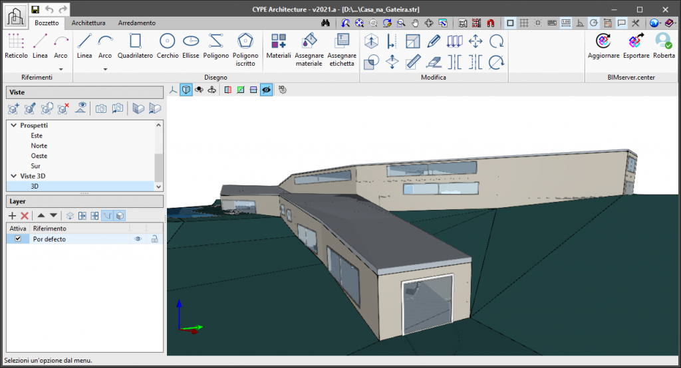
Task: Click the Aggiornare button
Action: coord(603,46)
